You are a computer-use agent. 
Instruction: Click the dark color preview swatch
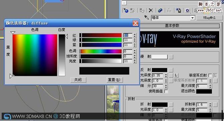pyautogui.click(x=104, y=71)
